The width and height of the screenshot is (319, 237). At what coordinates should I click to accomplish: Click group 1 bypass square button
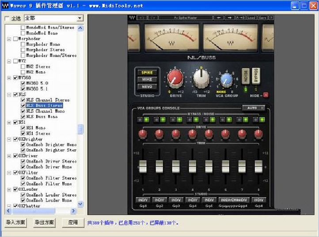point(140,120)
